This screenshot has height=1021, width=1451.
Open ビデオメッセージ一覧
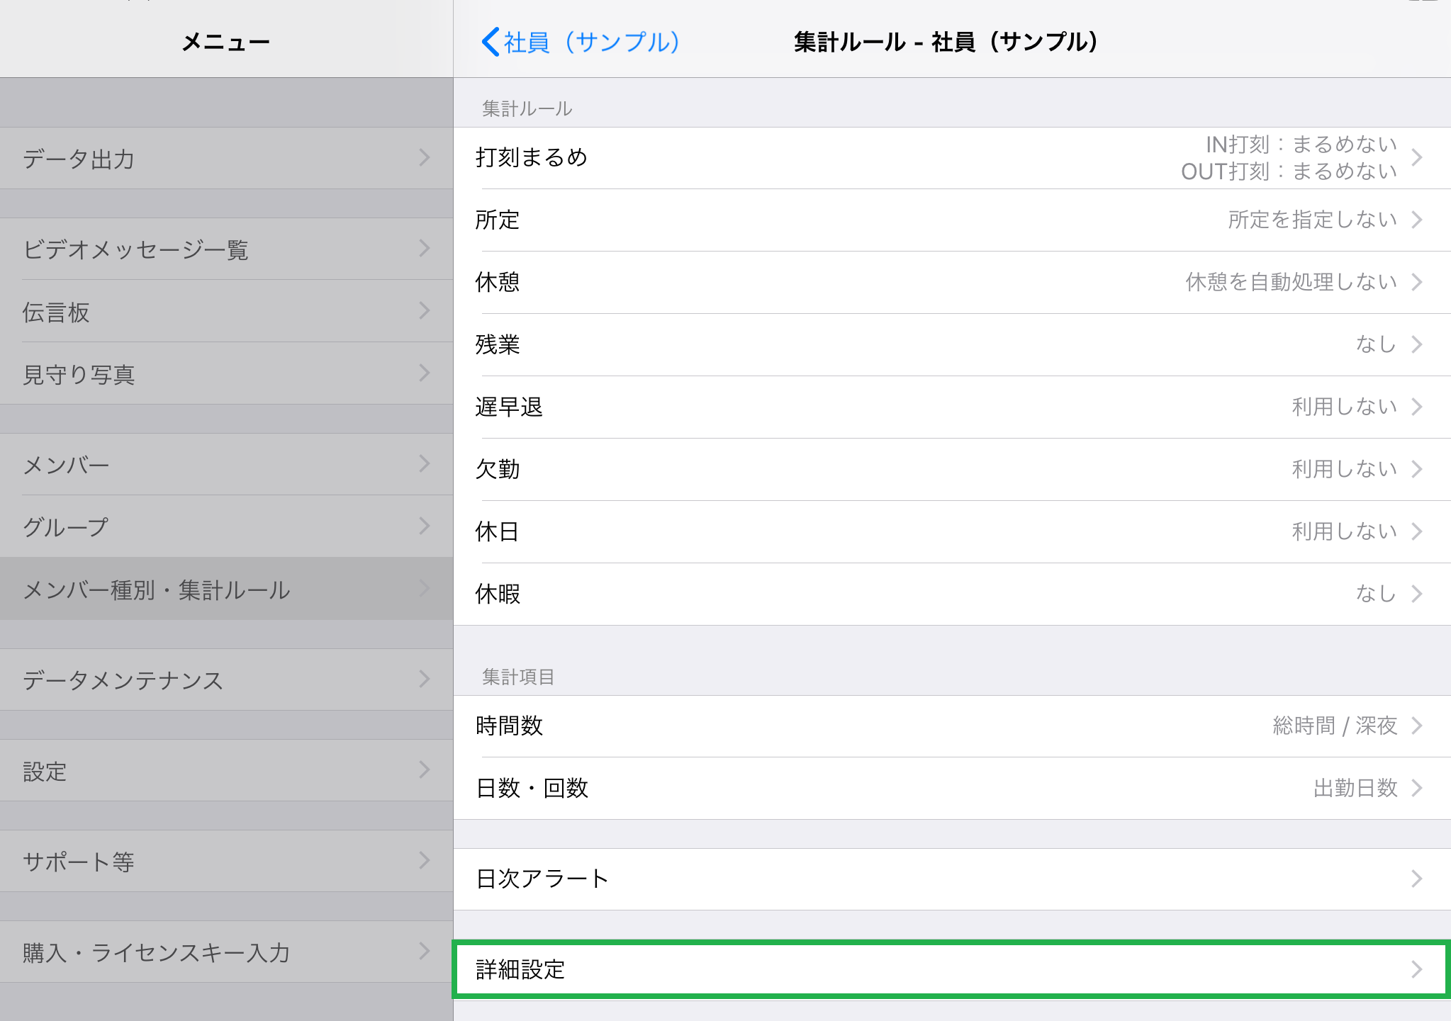[x=226, y=249]
